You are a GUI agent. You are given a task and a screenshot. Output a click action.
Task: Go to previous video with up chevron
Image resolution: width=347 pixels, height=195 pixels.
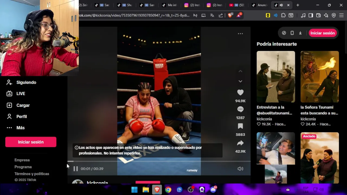(240, 71)
